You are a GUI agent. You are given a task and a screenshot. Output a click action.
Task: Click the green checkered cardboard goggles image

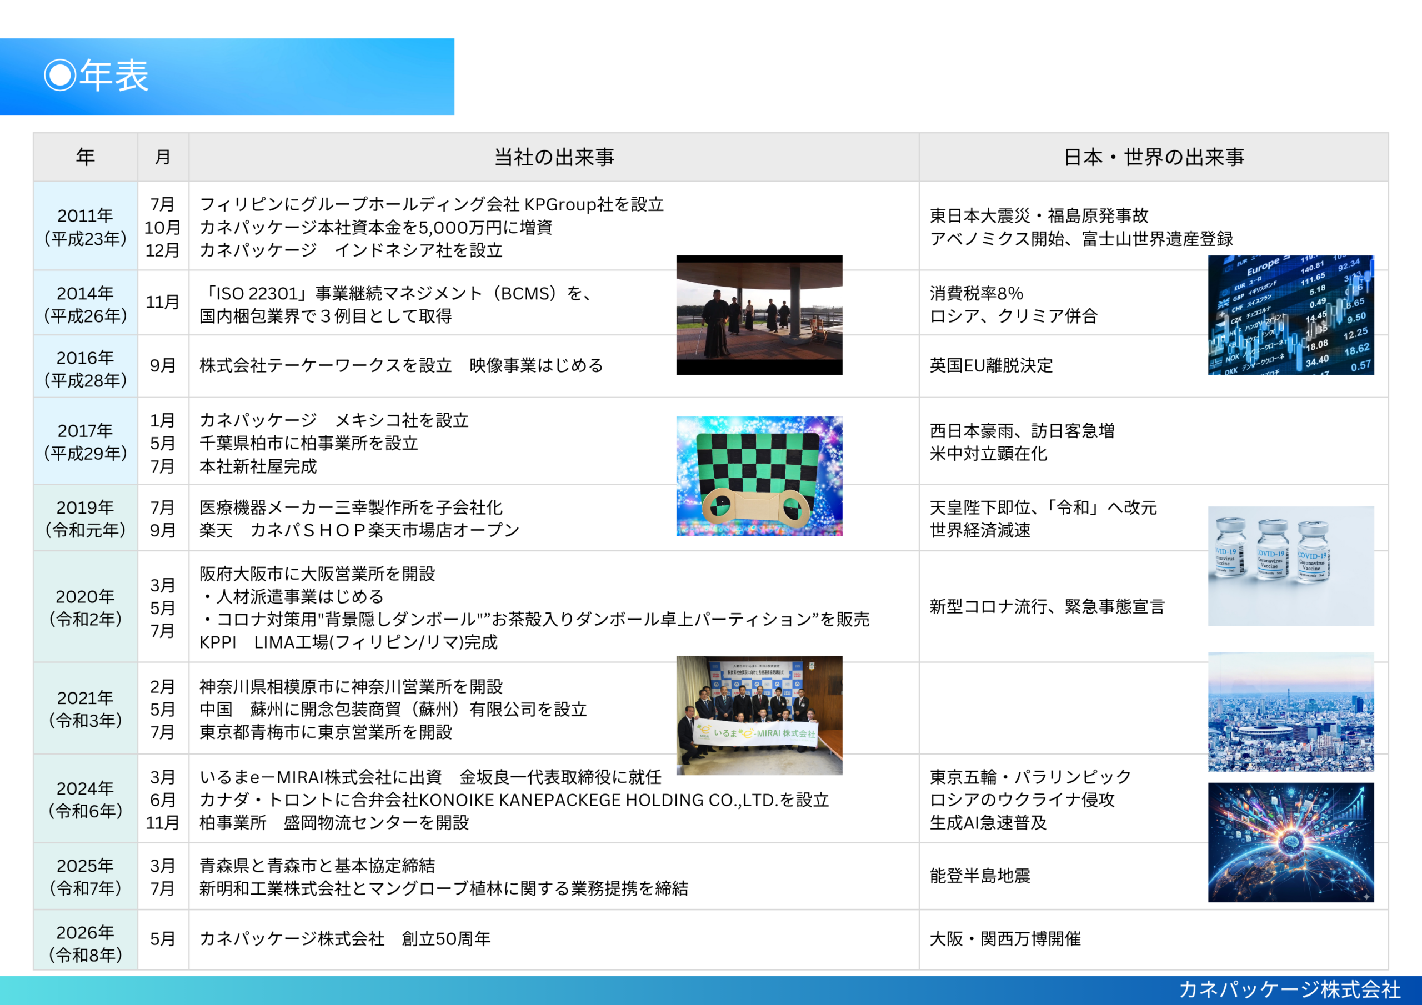pyautogui.click(x=759, y=475)
